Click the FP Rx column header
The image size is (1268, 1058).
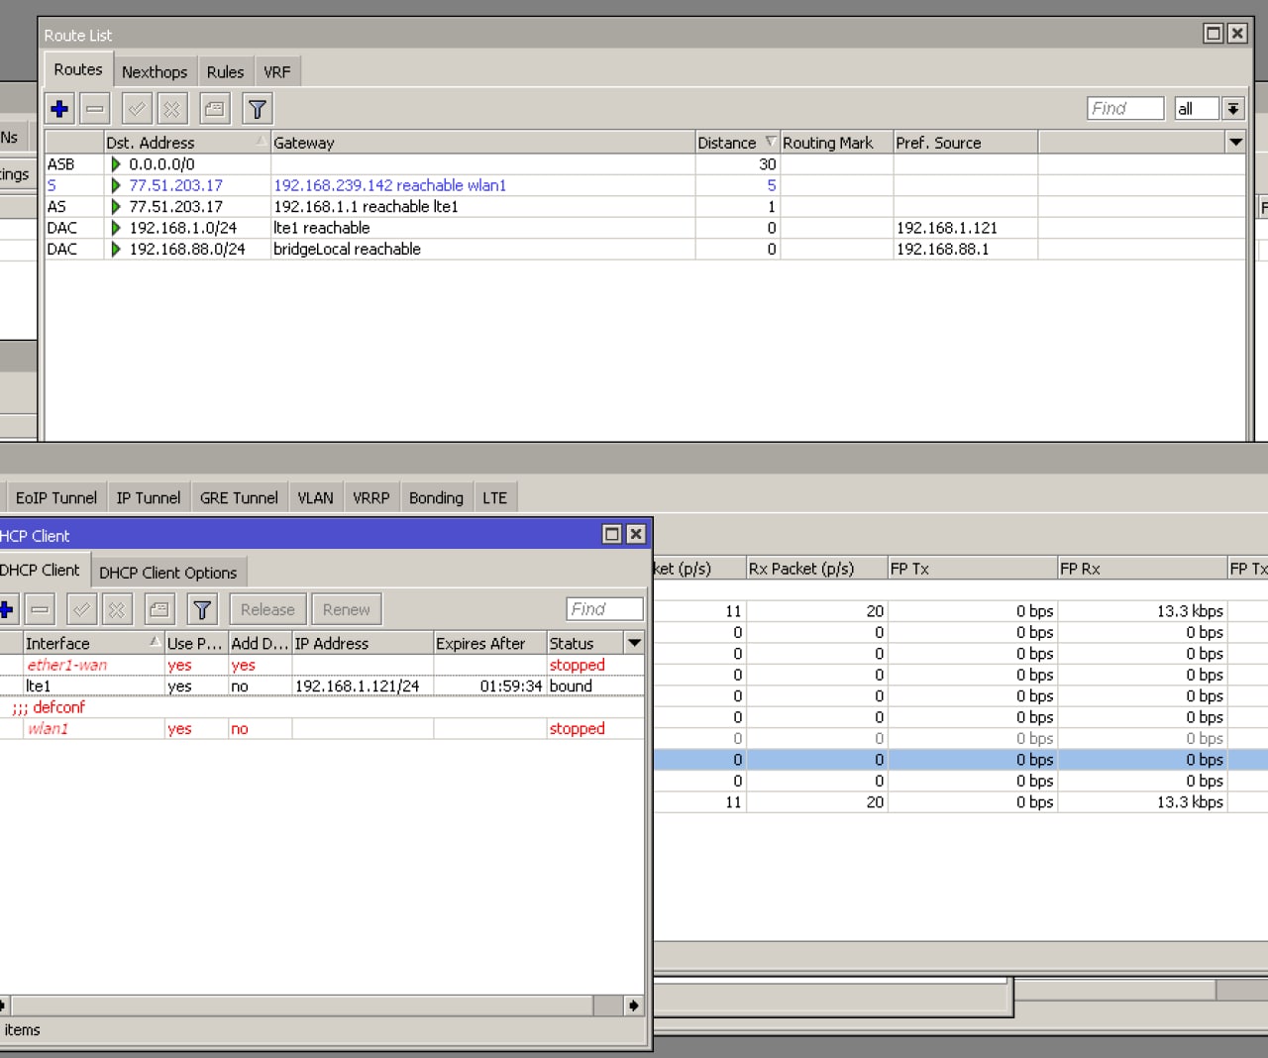click(1142, 569)
